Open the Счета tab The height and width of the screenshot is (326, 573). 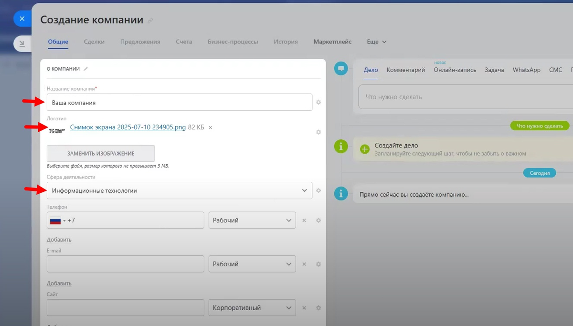pos(184,42)
